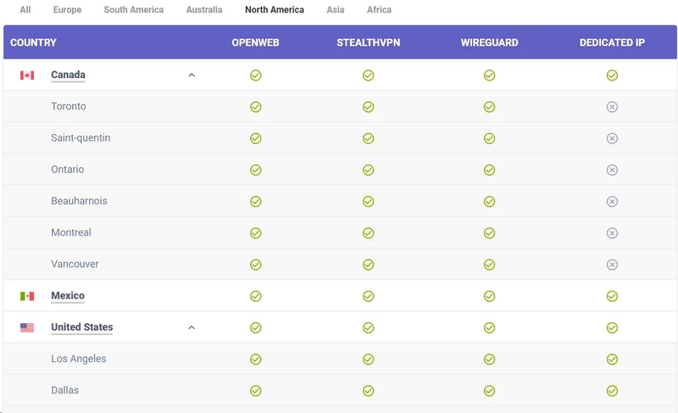Image resolution: width=678 pixels, height=413 pixels.
Task: Click the COUNTRY column header
Action: coord(33,42)
